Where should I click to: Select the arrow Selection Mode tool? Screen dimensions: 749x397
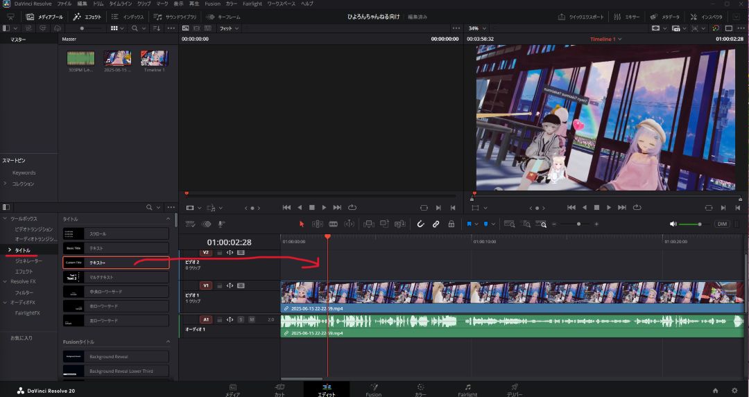tap(302, 224)
